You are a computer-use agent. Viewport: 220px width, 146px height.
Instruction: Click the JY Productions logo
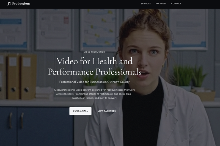pos(19,4)
